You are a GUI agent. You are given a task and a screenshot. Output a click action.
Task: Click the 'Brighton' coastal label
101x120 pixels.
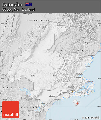[x=58, y=100]
